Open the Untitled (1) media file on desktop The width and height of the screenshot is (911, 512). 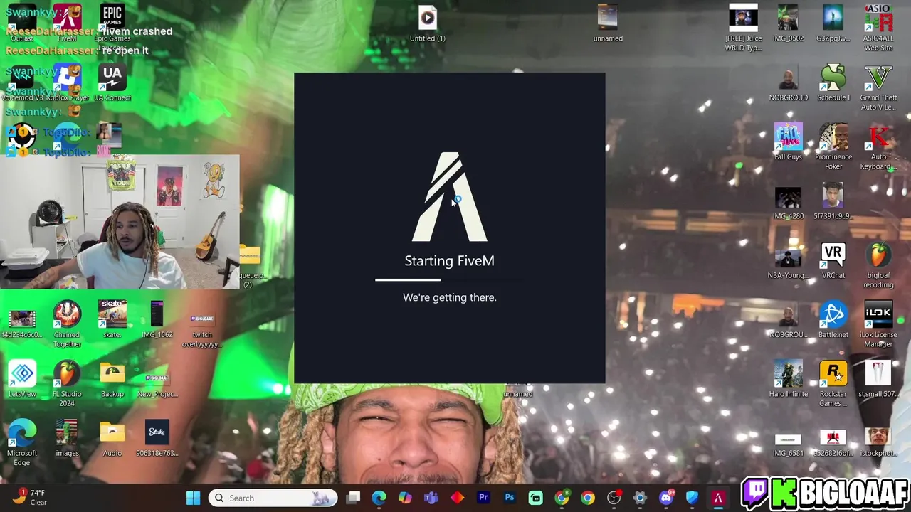click(x=427, y=23)
